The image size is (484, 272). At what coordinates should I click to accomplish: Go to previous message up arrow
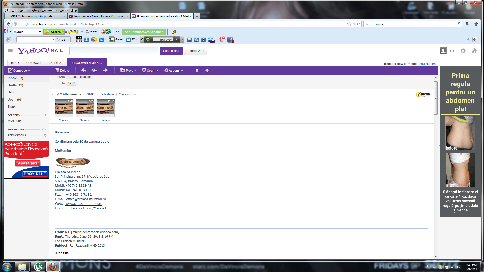(197, 70)
